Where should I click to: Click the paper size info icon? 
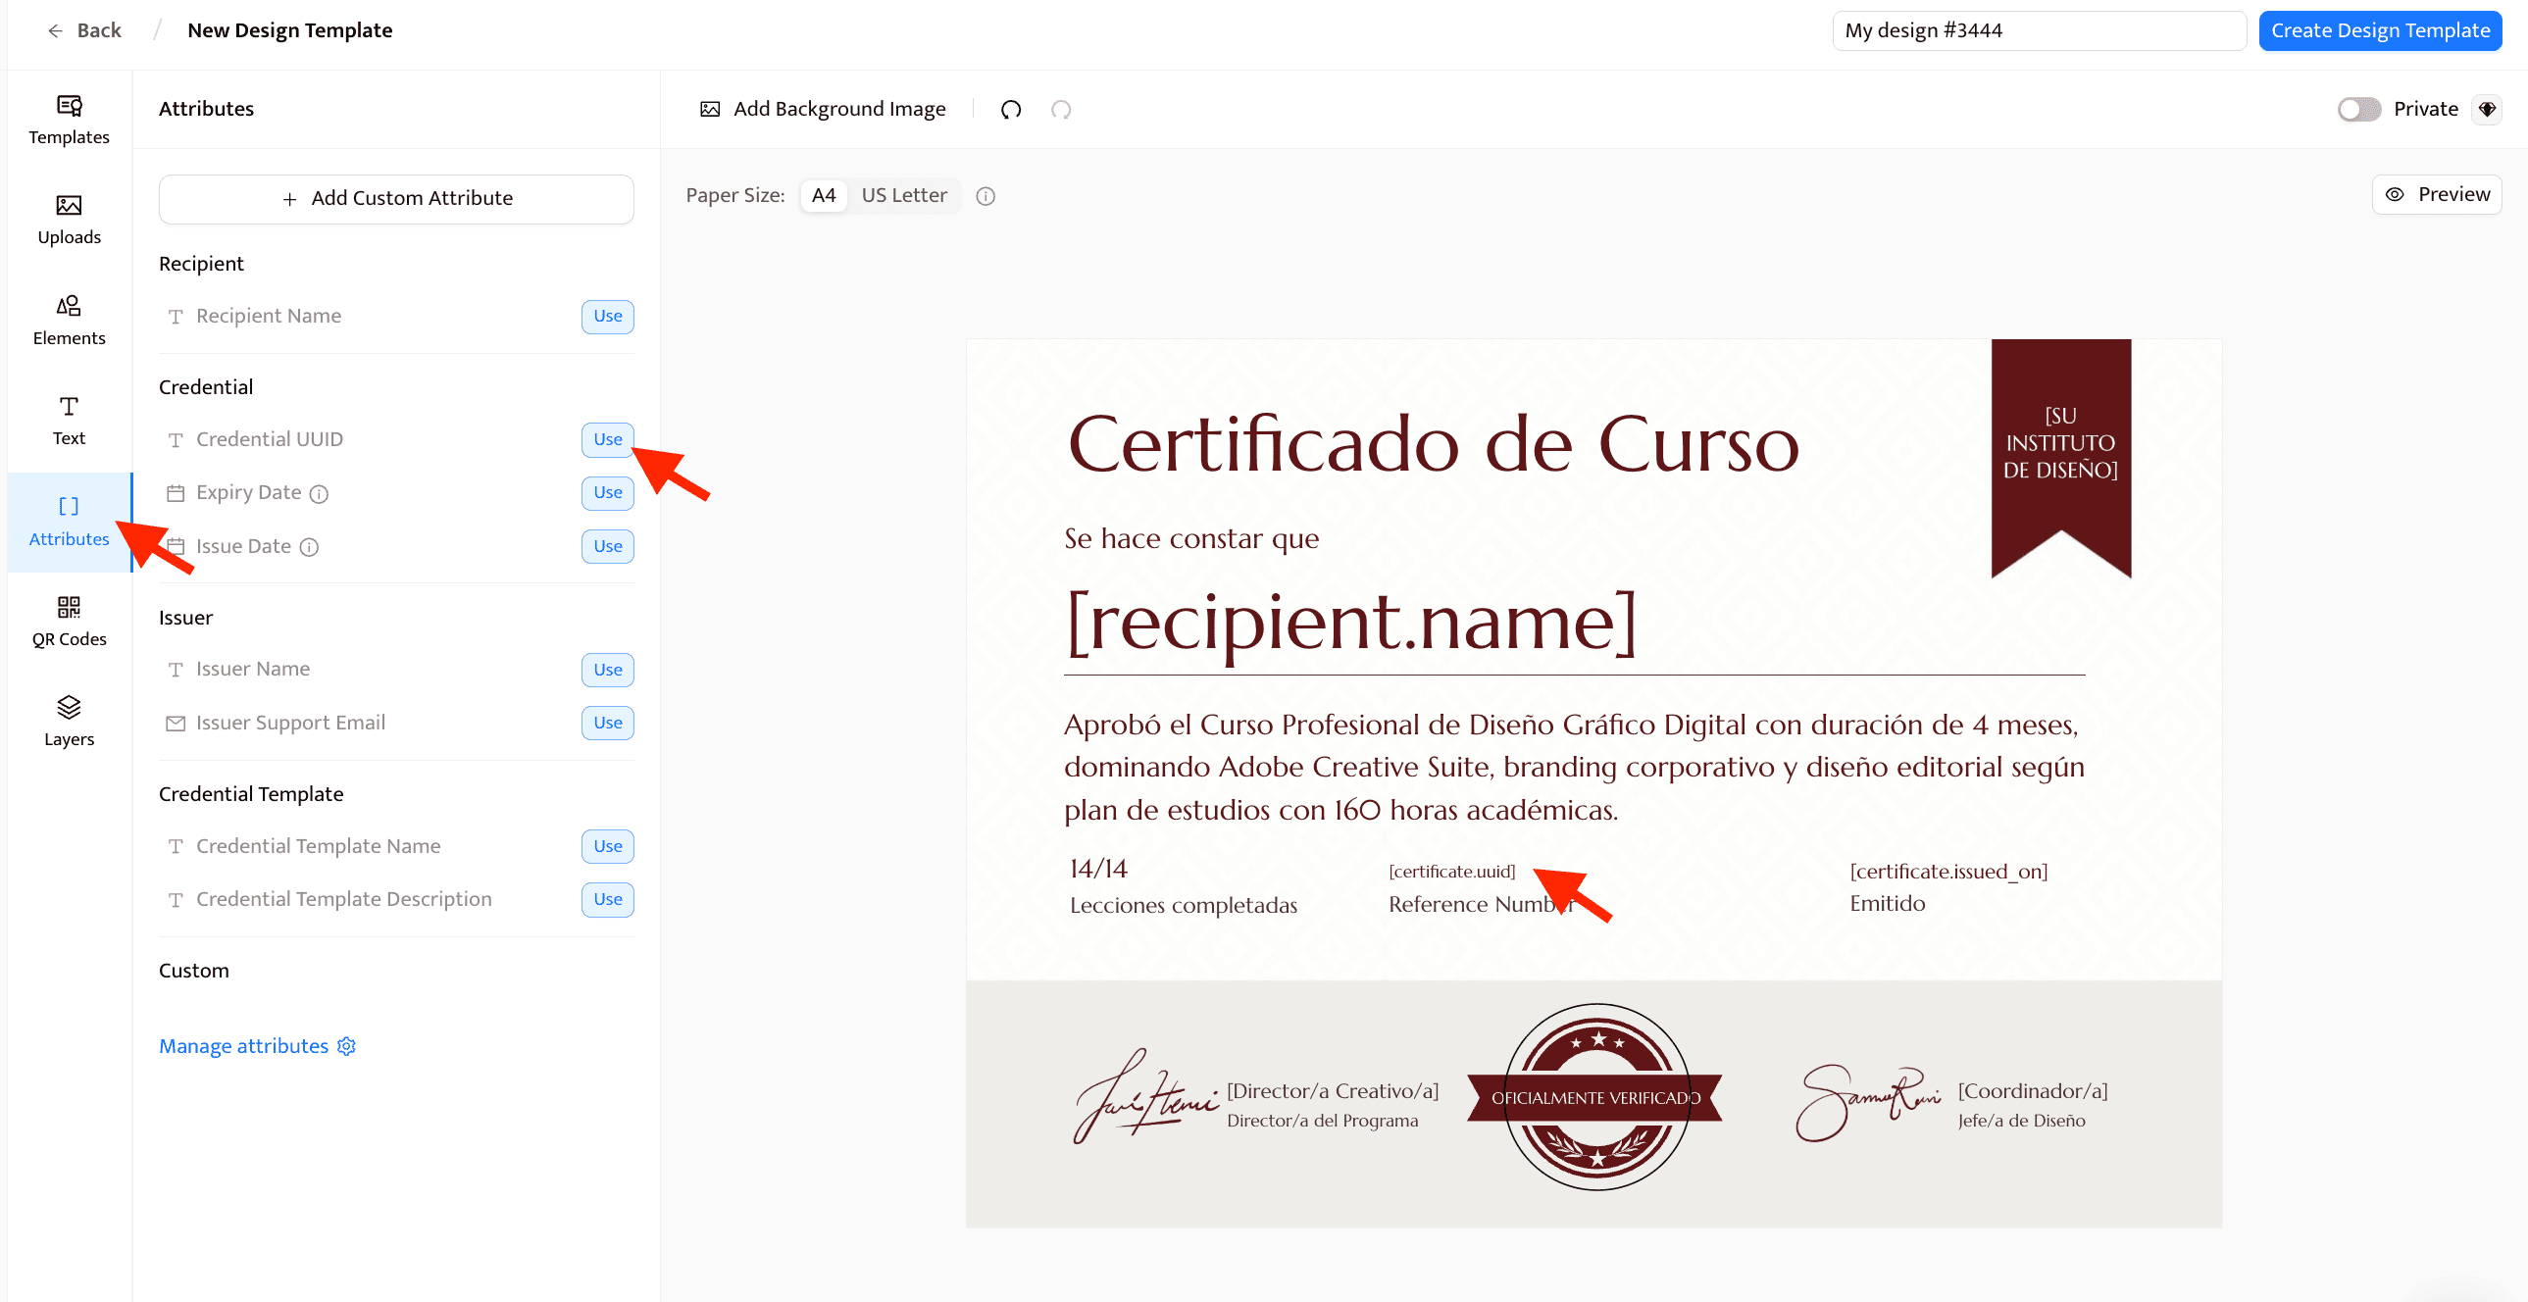[x=986, y=196]
